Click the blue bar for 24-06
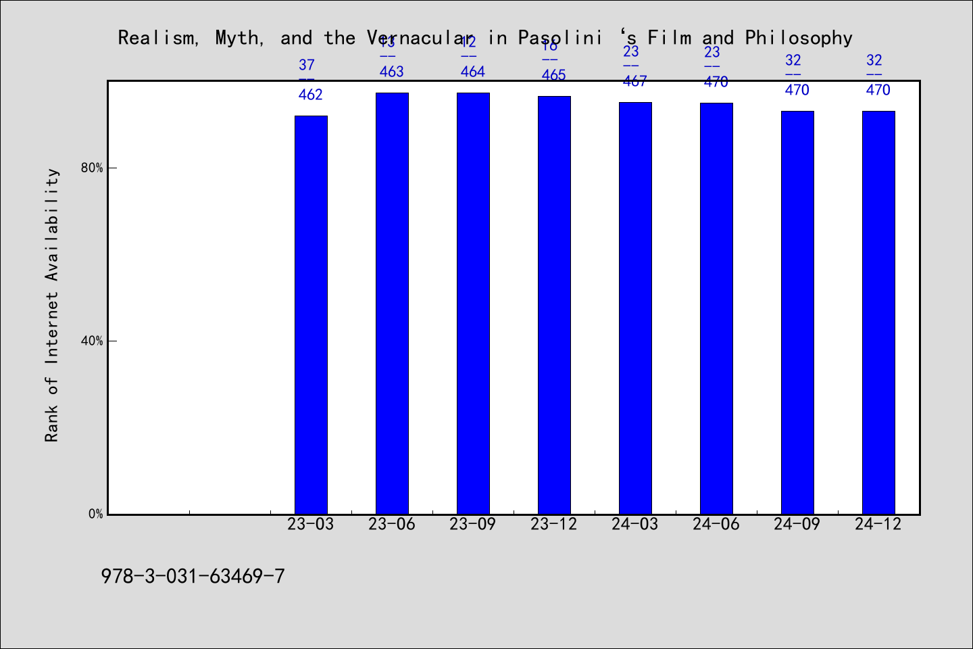 tap(716, 308)
